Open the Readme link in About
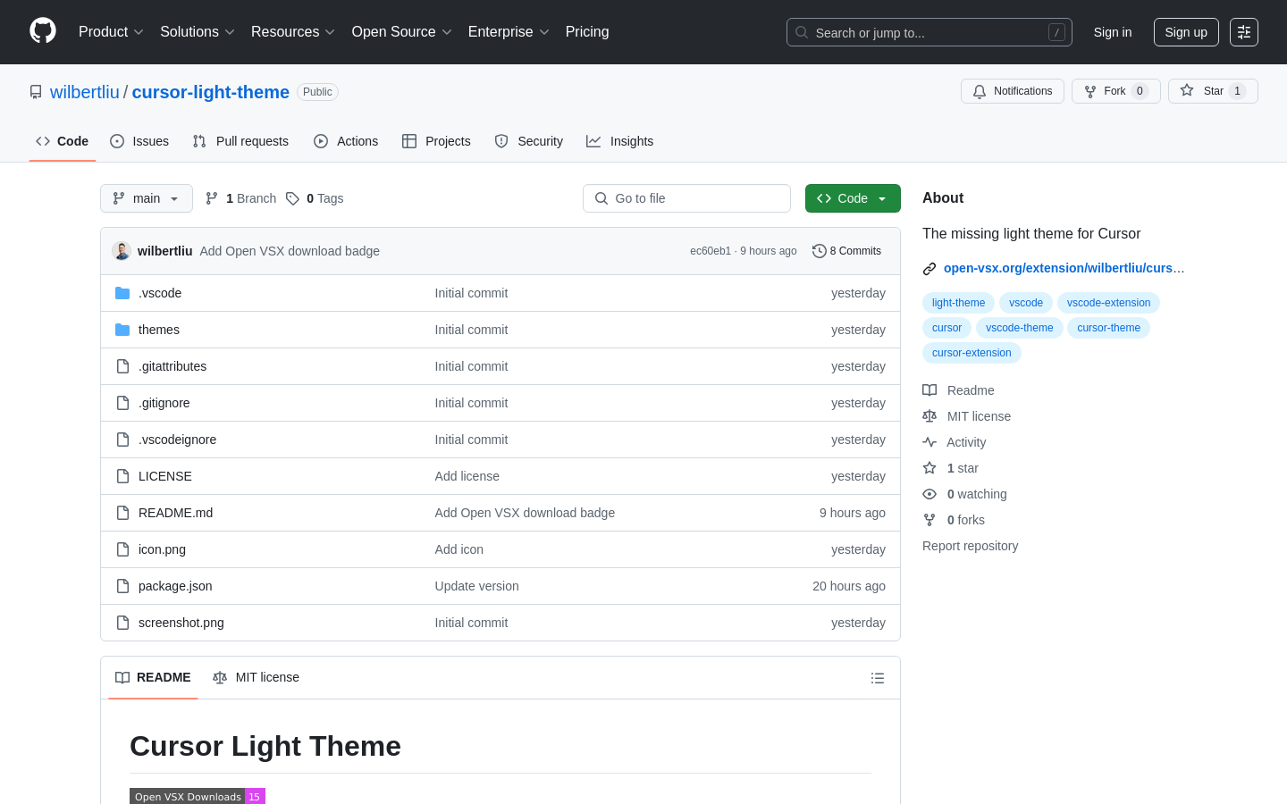The width and height of the screenshot is (1287, 804). coord(958,390)
